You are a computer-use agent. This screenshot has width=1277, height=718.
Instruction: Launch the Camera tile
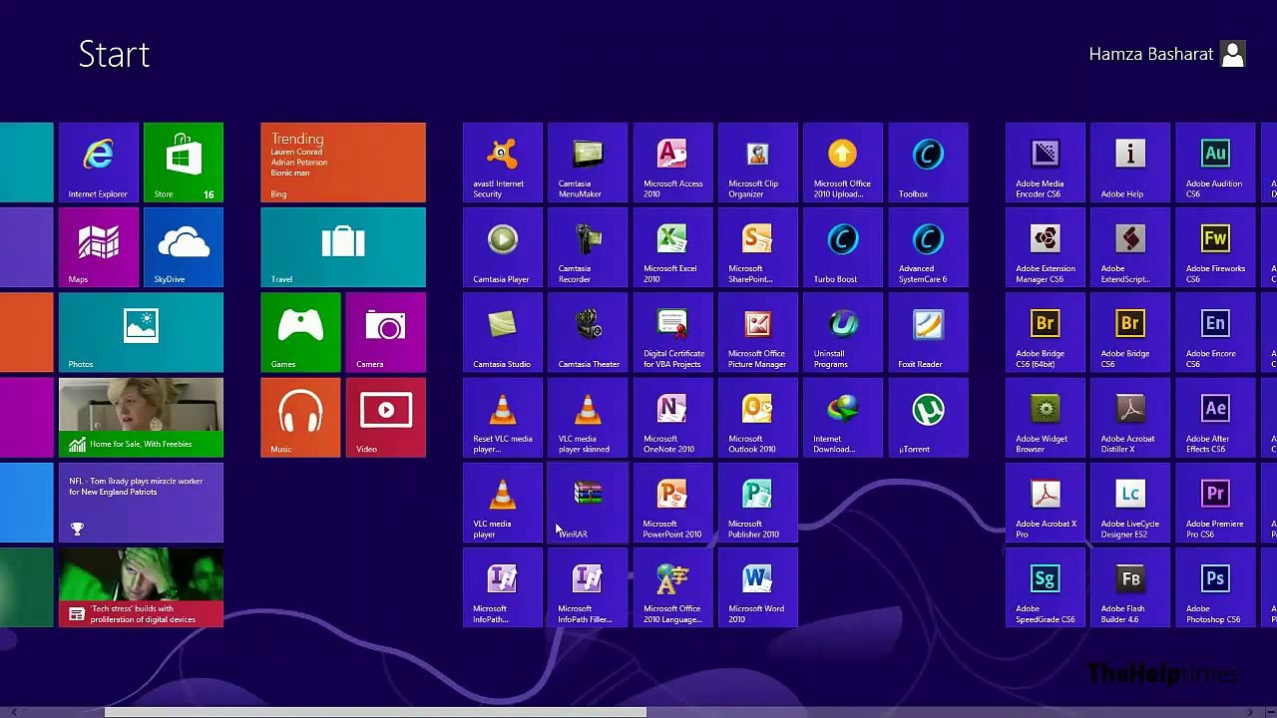coord(385,332)
